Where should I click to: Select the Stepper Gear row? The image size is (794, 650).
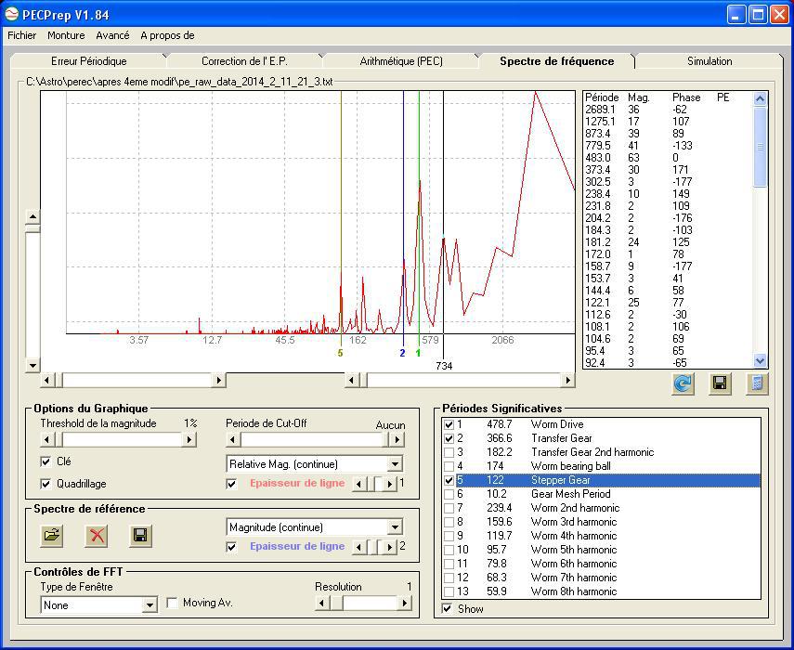coord(601,480)
